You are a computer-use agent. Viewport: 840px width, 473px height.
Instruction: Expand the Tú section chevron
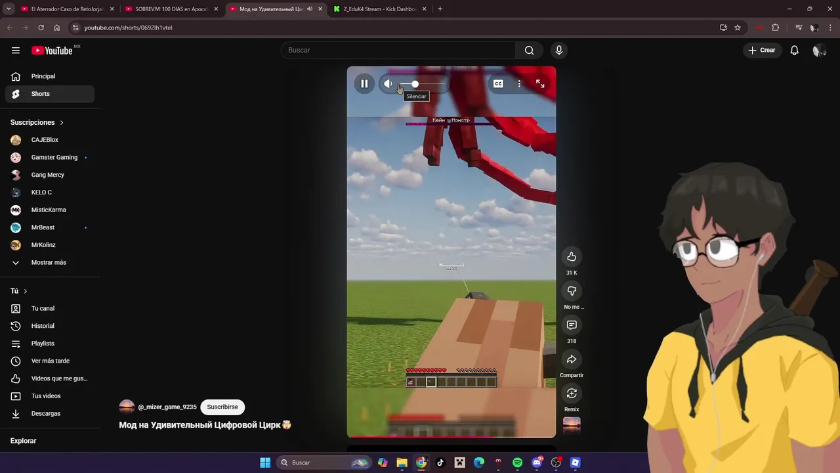pyautogui.click(x=25, y=291)
